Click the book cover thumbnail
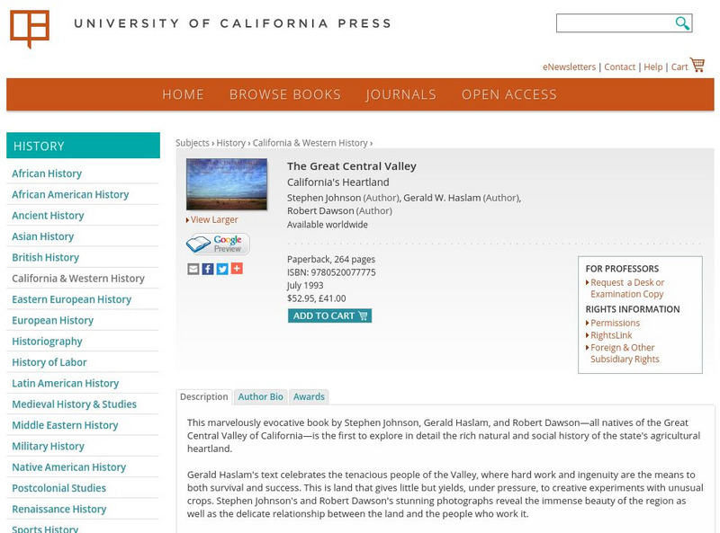This screenshot has height=533, width=720. pyautogui.click(x=227, y=183)
